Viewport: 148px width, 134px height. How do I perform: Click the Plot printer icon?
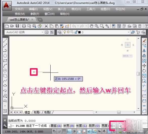24,26
